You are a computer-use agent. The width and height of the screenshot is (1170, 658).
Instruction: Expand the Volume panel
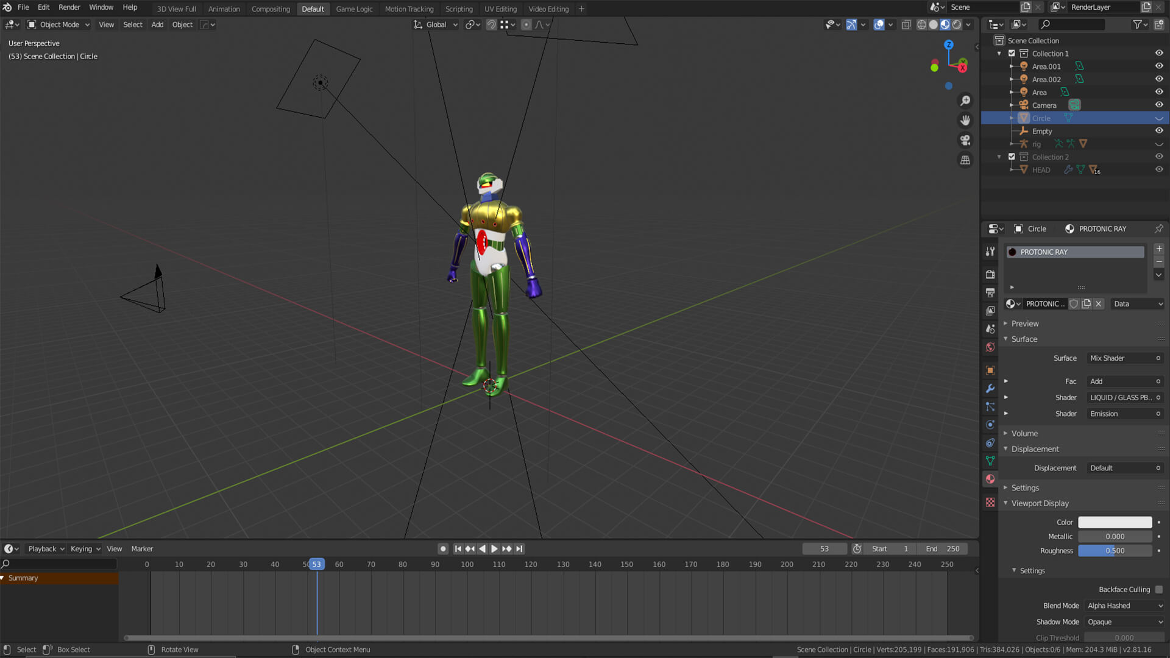pos(1024,433)
